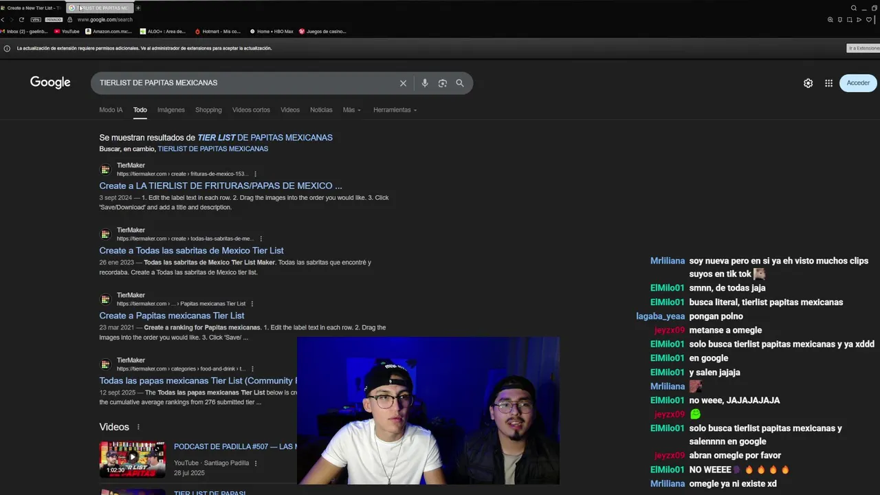The width and height of the screenshot is (880, 495).
Task: Follow corrected TIER LIST DE PAPITAS MEXICANAS link
Action: point(265,137)
